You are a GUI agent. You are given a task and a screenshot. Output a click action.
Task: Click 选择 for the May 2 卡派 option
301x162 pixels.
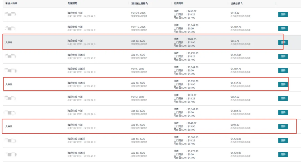click(x=283, y=98)
